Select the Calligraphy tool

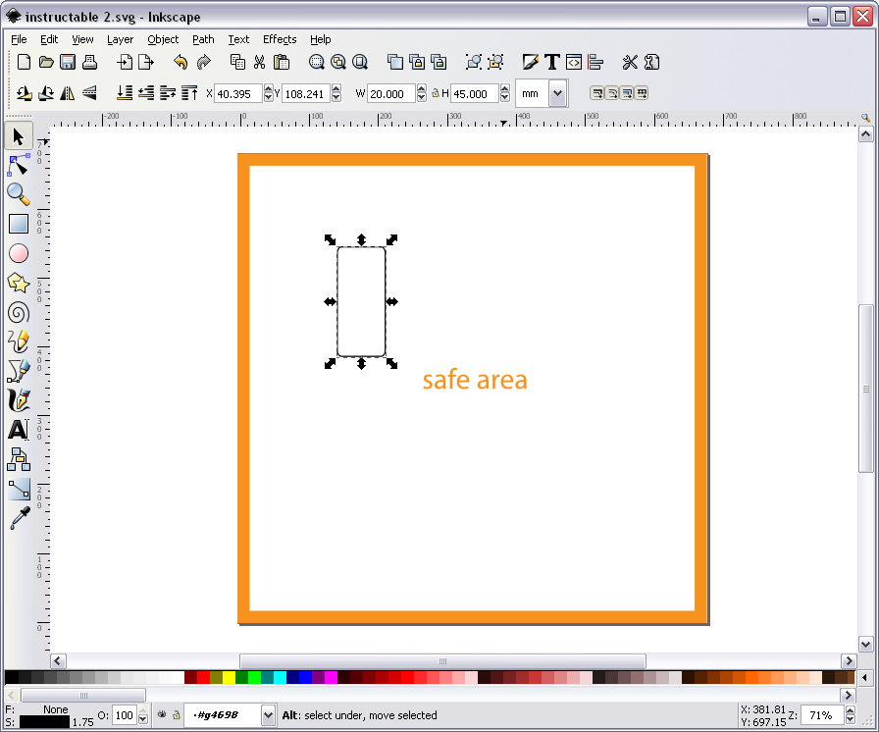point(19,400)
